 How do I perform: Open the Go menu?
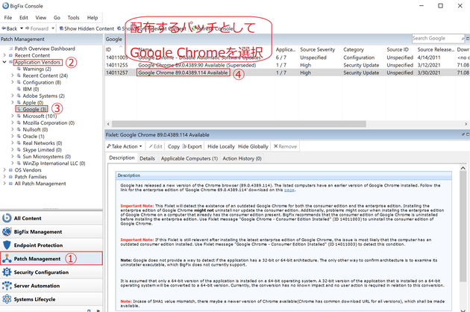pos(57,18)
